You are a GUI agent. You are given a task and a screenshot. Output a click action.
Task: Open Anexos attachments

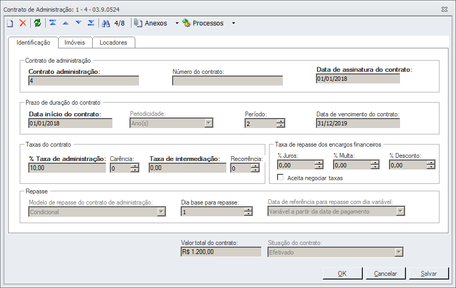click(x=151, y=23)
